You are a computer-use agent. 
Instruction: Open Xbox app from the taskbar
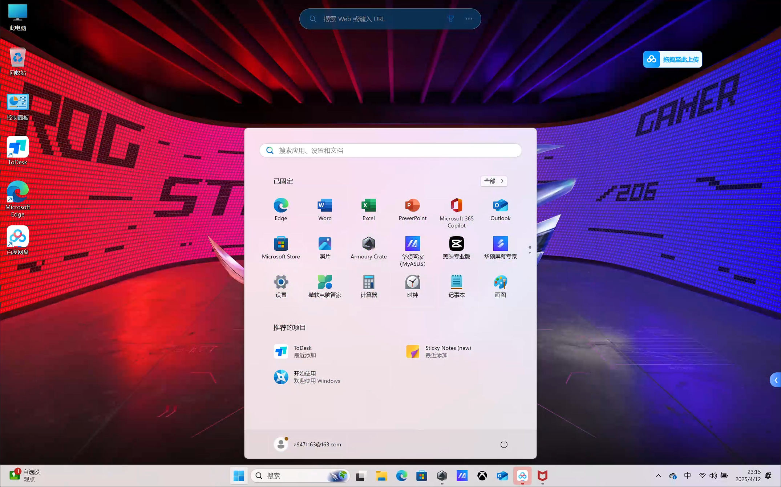(482, 475)
